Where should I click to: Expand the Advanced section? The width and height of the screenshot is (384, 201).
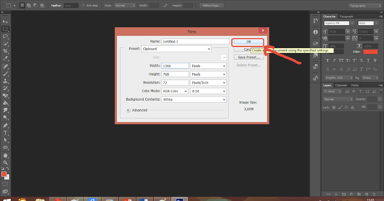(x=128, y=110)
